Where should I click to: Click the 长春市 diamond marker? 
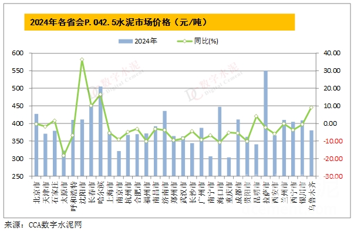tap(91, 106)
